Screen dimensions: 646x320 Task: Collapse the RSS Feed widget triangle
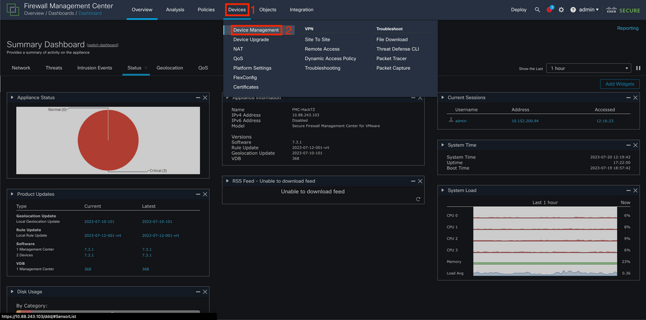tap(228, 181)
